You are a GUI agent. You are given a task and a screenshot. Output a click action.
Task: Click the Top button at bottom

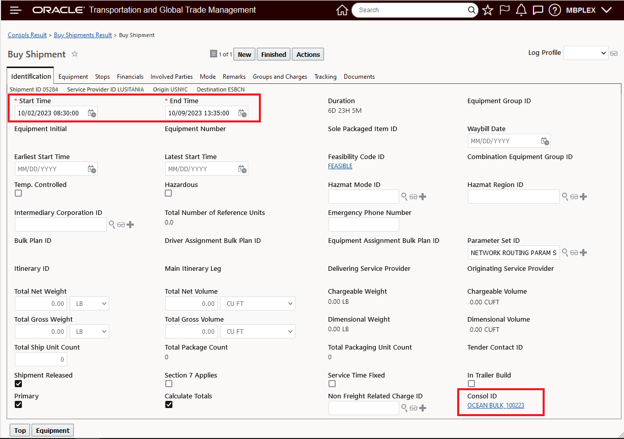tap(20, 430)
